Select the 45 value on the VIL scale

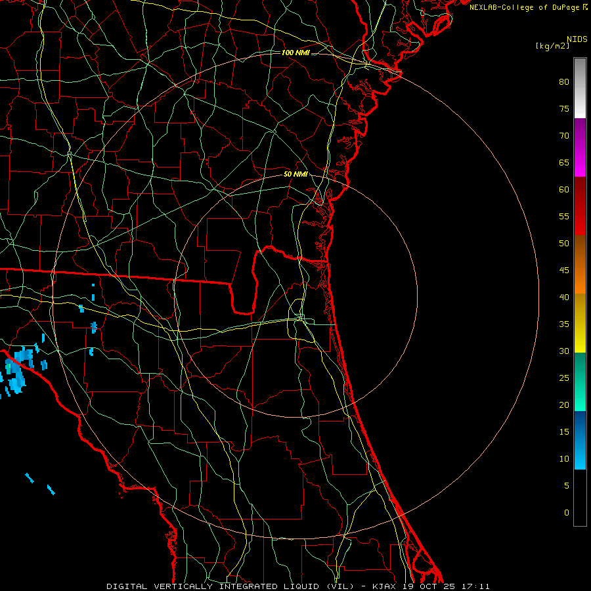pos(564,271)
